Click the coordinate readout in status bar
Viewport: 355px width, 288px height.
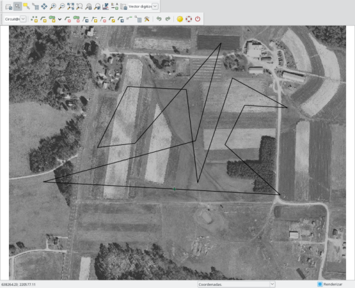click(x=19, y=284)
